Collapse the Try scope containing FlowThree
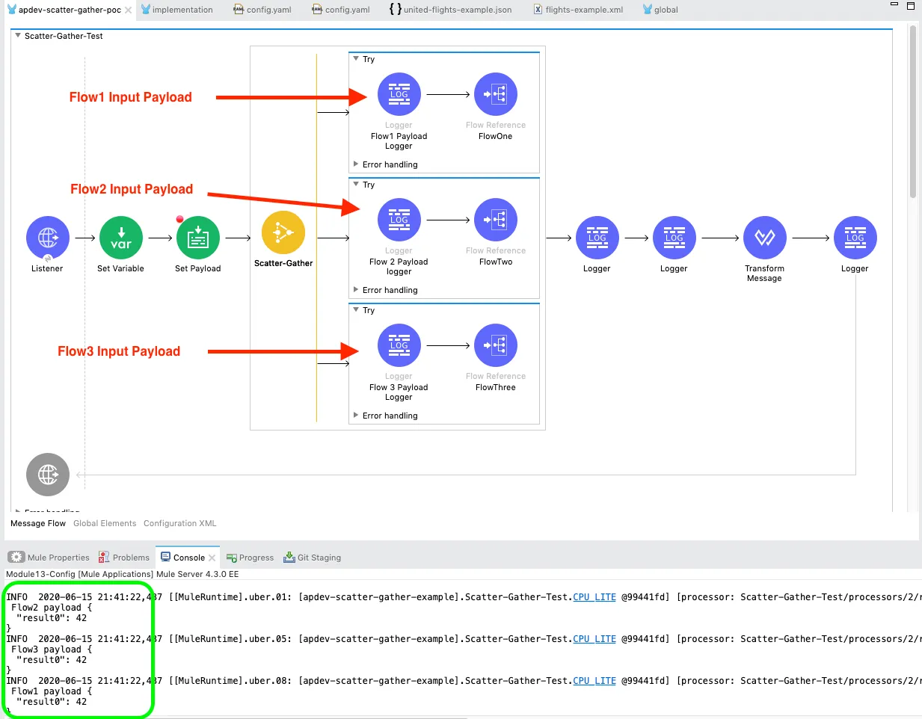Screen dimensions: 922x719 356,309
